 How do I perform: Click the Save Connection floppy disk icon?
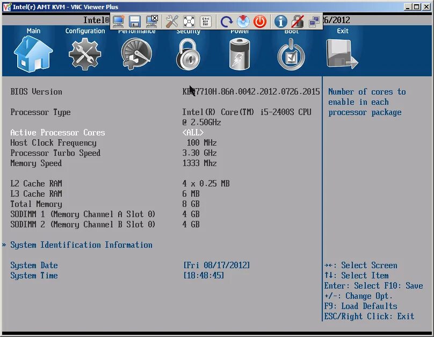135,21
